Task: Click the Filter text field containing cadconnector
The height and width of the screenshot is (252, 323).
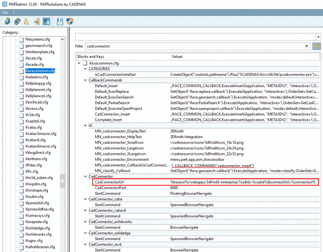Action: click(x=194, y=46)
